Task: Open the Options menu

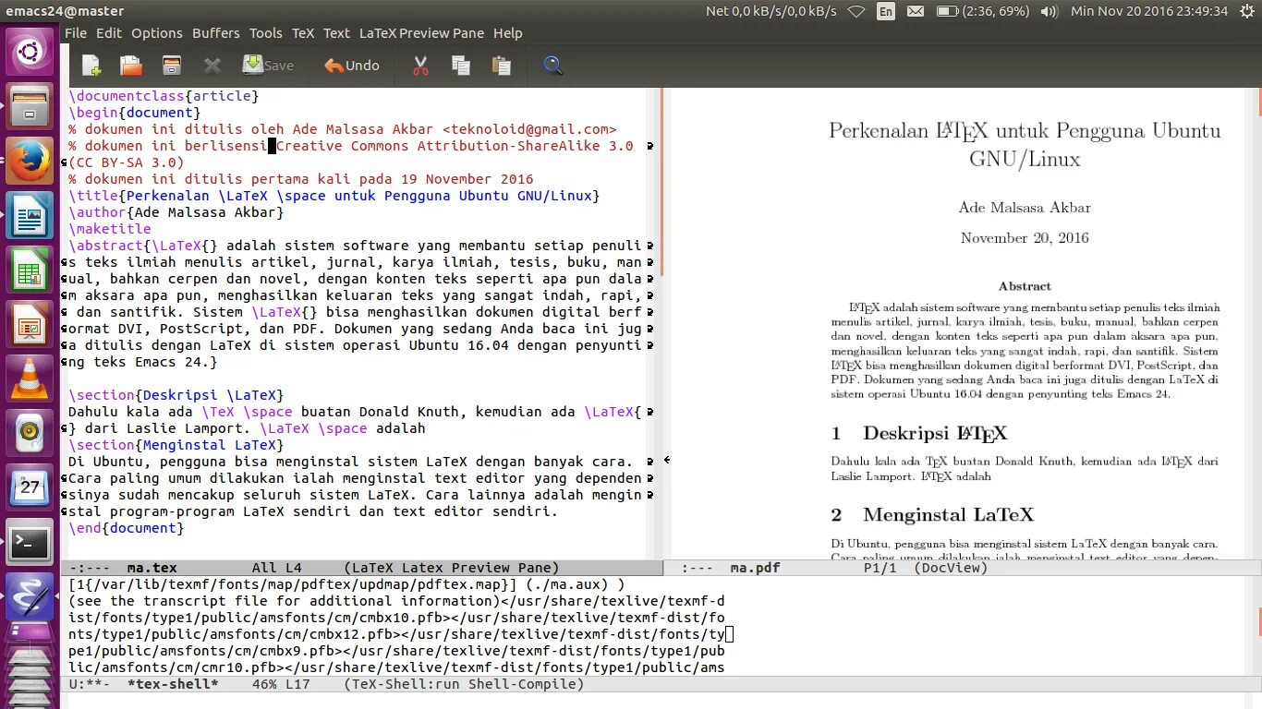Action: (157, 33)
